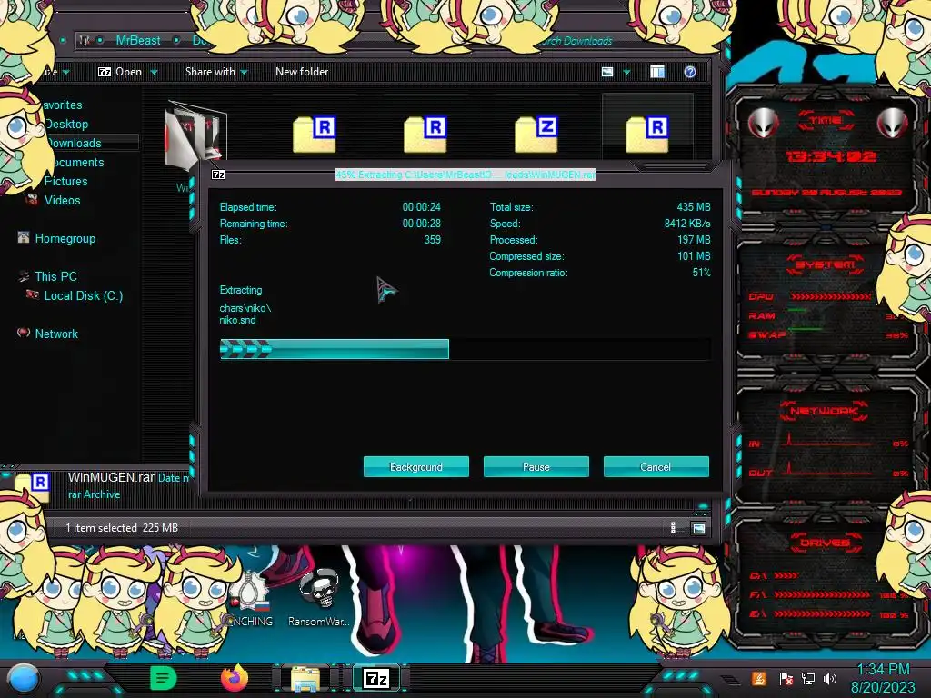This screenshot has width=931, height=698.
Task: Open the Action Center flag icon
Action: pyautogui.click(x=786, y=679)
